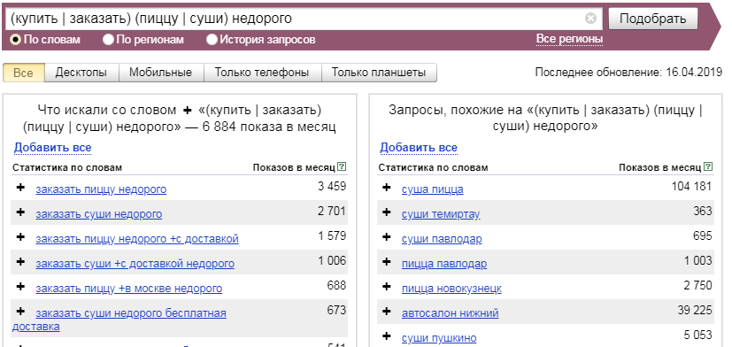Switch to the 'Мобильные' tab
The height and width of the screenshot is (347, 732).
tap(160, 73)
